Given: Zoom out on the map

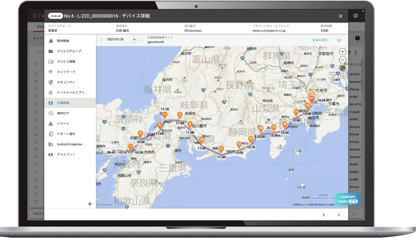Looking at the screenshot, I should point(342,60).
